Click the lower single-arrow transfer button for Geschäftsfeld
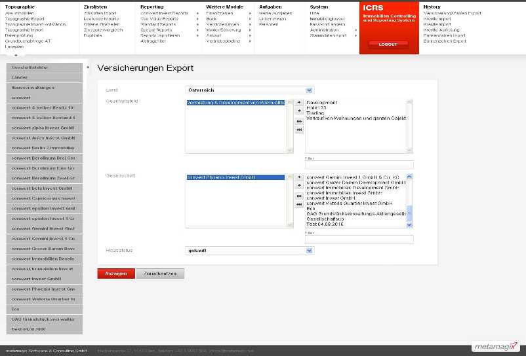The image size is (526, 356). [x=299, y=111]
